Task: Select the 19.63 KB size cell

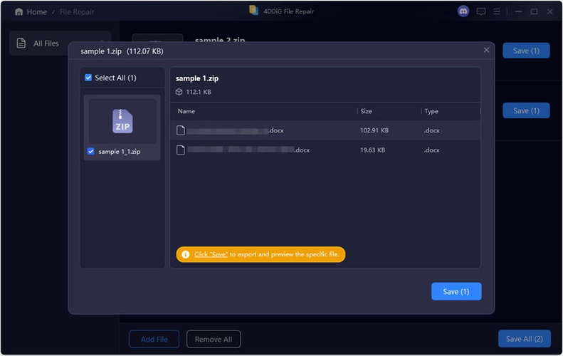Action: [x=372, y=150]
